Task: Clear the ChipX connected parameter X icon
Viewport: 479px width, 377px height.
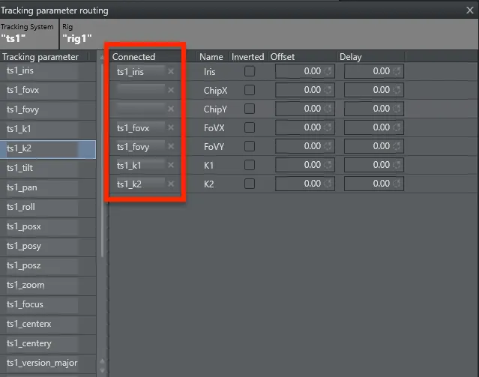Action: [x=171, y=90]
